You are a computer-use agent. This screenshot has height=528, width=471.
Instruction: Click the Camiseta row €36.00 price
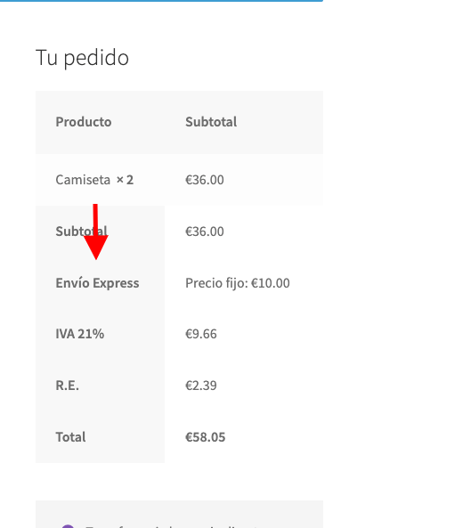tap(205, 180)
